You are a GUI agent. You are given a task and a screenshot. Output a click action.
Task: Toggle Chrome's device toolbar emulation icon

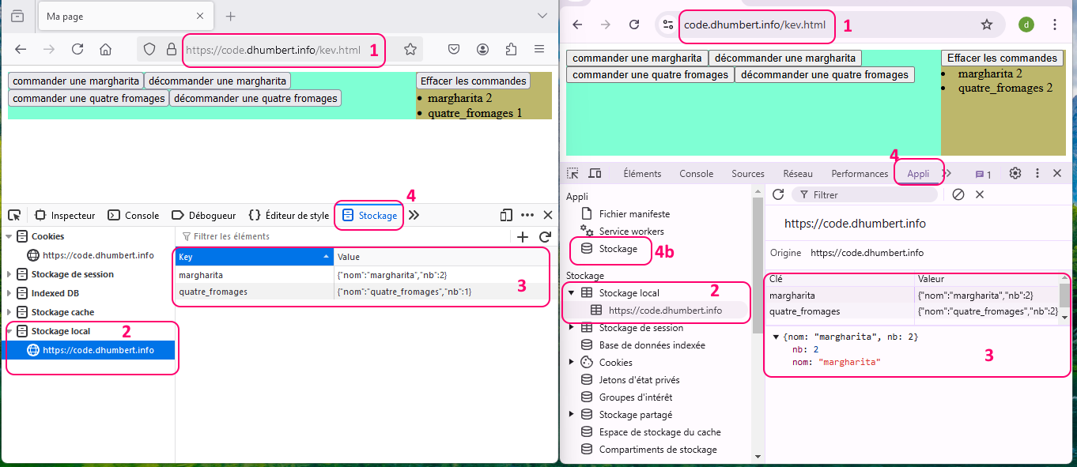tap(595, 174)
